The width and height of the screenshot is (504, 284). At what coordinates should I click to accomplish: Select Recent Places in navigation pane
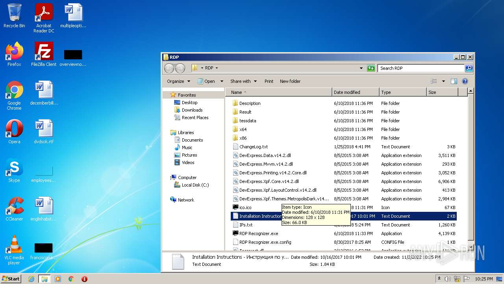click(x=195, y=118)
